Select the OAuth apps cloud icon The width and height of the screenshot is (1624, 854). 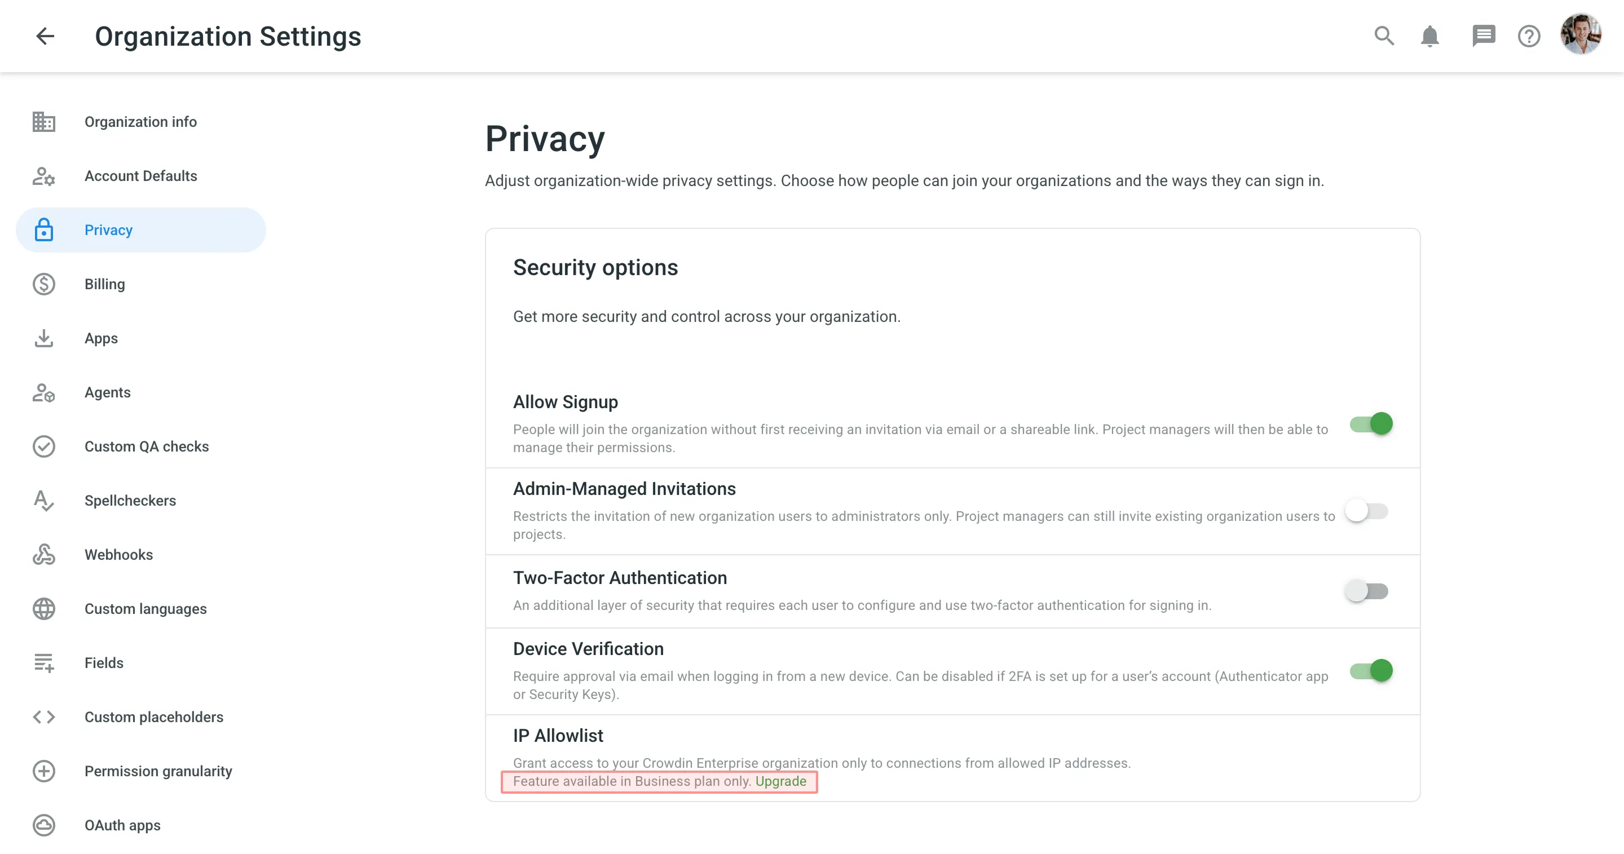43,825
